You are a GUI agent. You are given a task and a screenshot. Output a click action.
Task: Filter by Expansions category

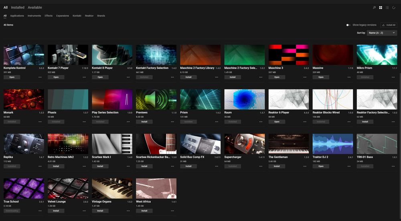pyautogui.click(x=63, y=16)
